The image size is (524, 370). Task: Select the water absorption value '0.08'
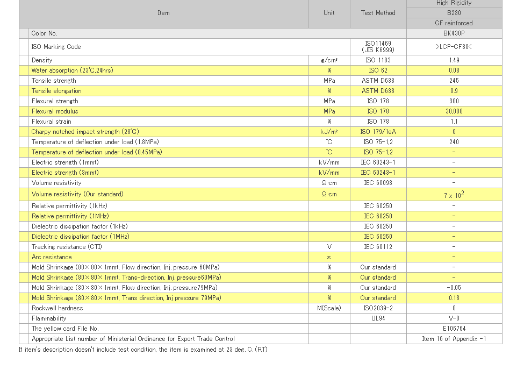(454, 70)
